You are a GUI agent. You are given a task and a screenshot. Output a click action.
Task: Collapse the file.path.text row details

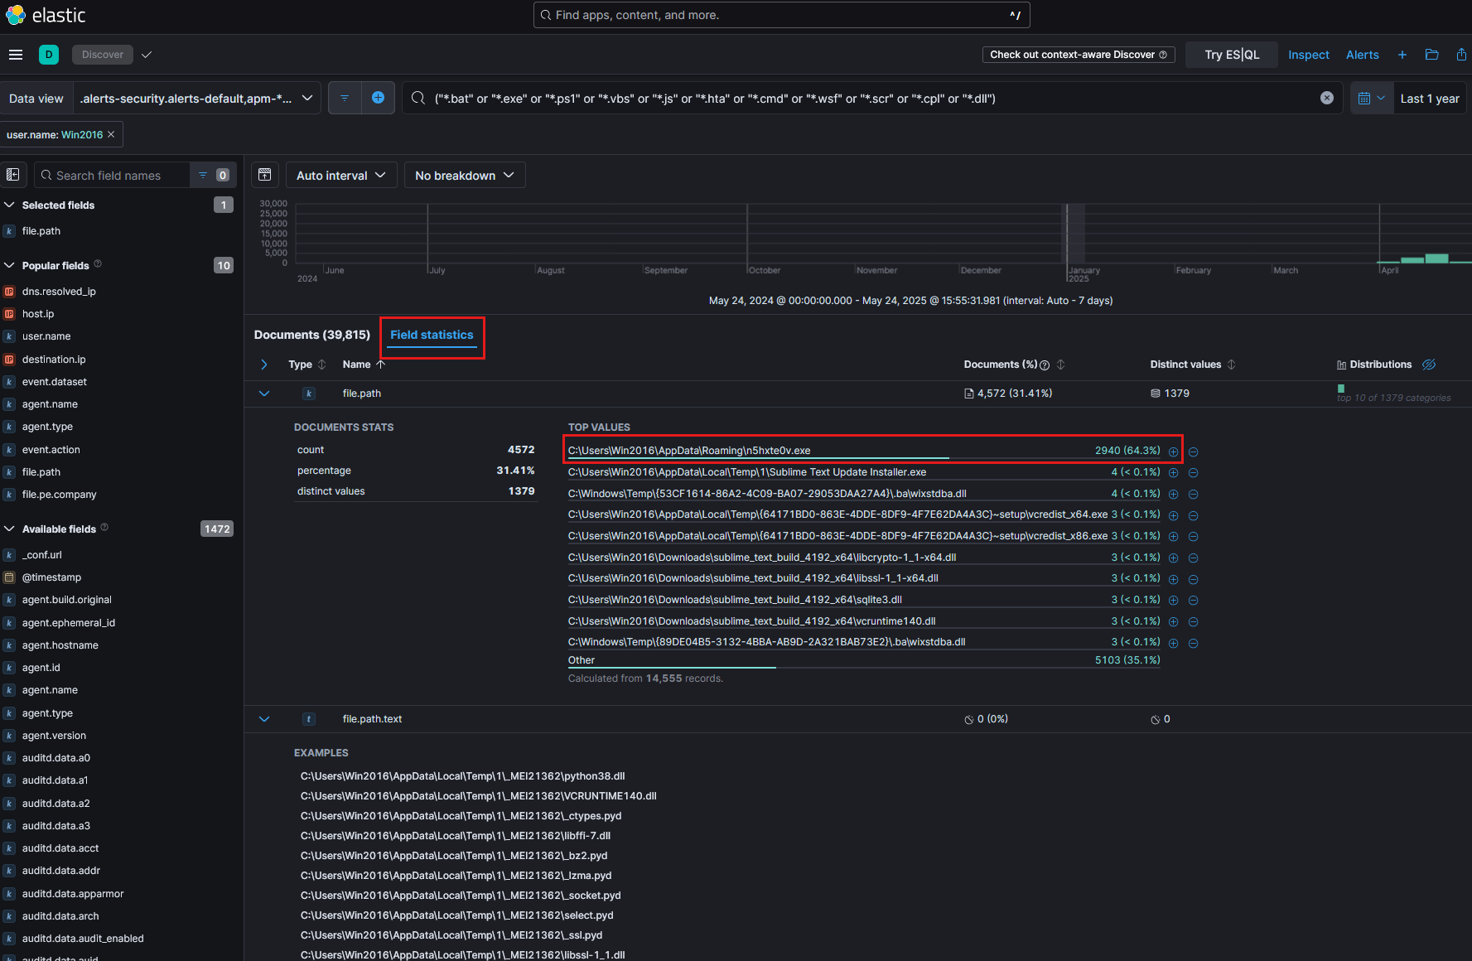tap(264, 719)
